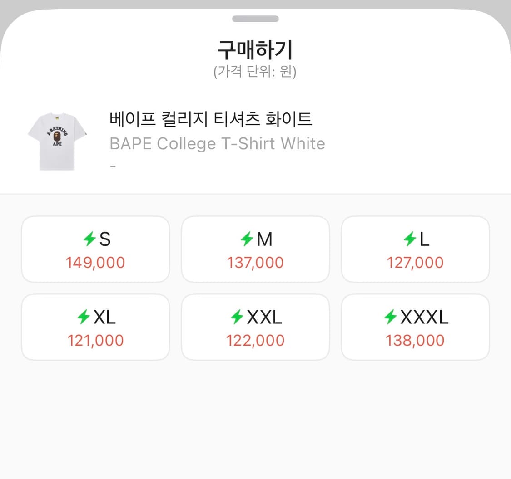
Task: Click the lightning bolt icon on size M
Action: click(x=246, y=239)
